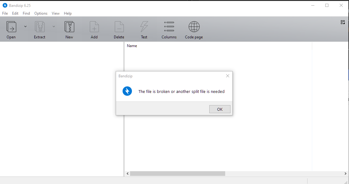Click the view mode grid icon at toolbar right
This screenshot has width=349, height=184.
coord(343,22)
